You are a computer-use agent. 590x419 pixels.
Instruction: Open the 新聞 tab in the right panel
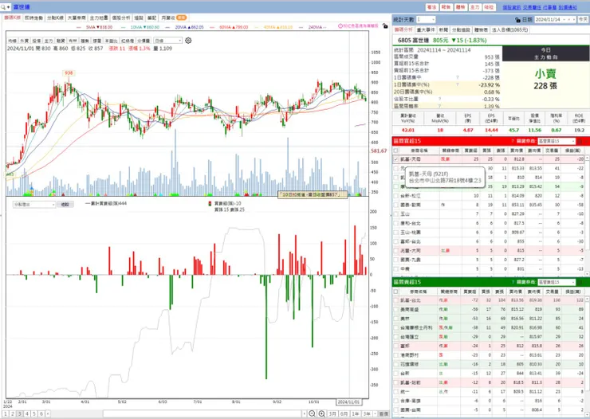point(443,29)
